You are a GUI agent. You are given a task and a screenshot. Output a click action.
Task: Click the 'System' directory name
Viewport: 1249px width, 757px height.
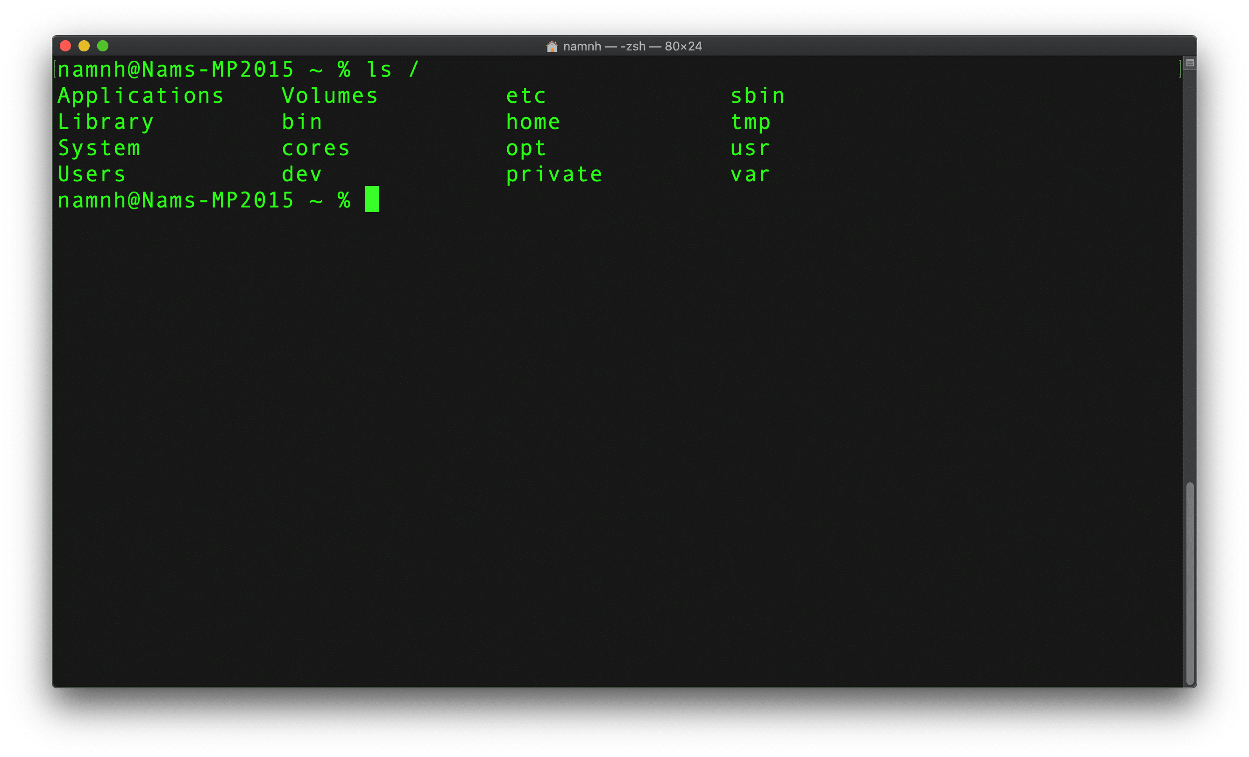coord(99,149)
